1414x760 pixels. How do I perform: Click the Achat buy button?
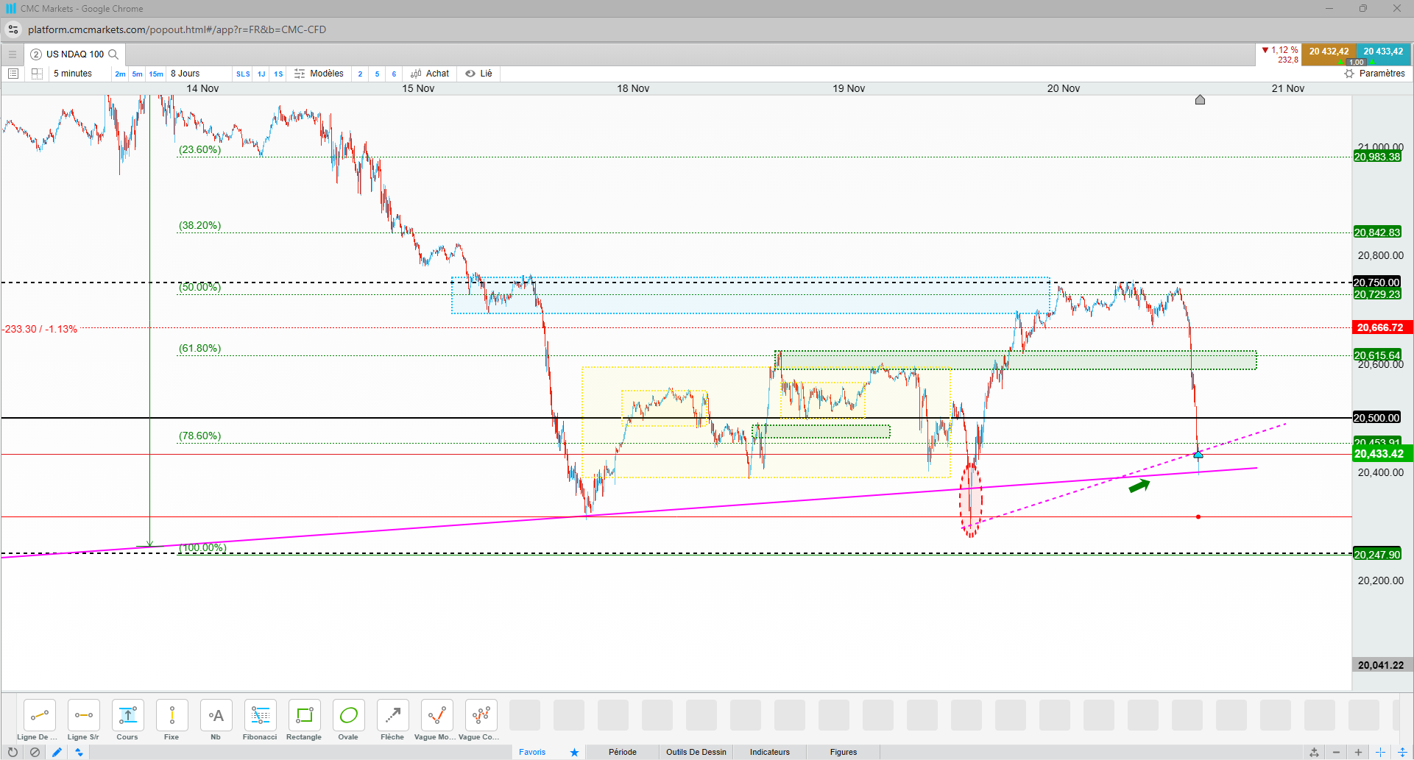430,74
